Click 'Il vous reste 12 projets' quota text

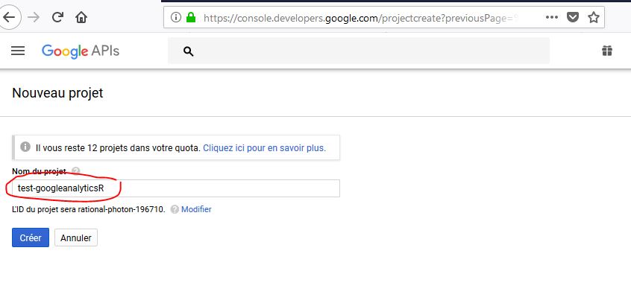tap(118, 148)
